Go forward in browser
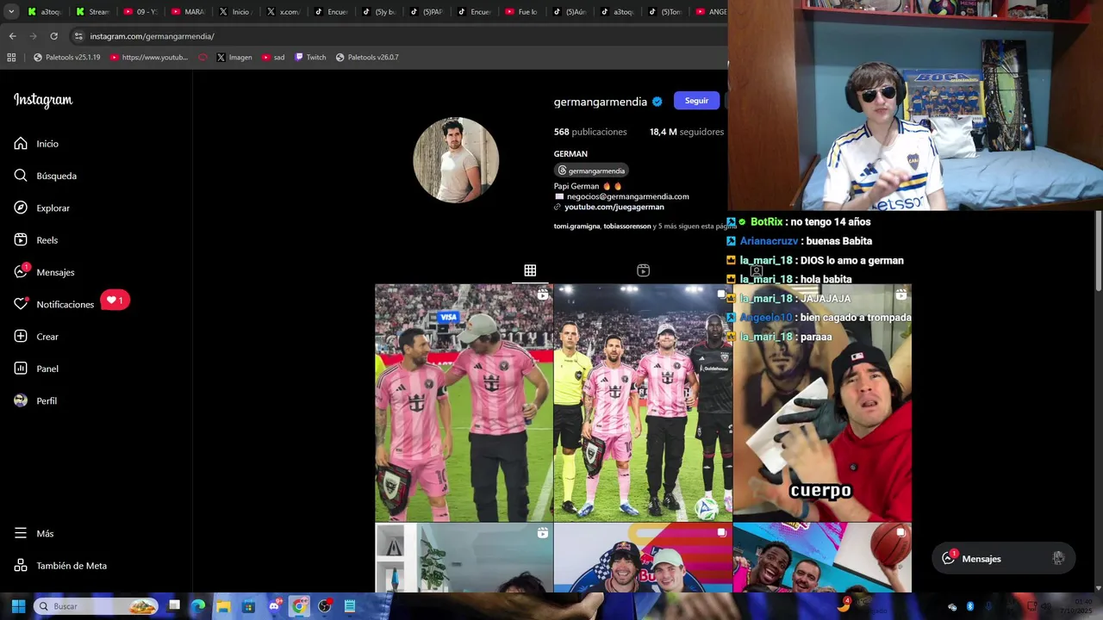The image size is (1103, 620). point(33,36)
